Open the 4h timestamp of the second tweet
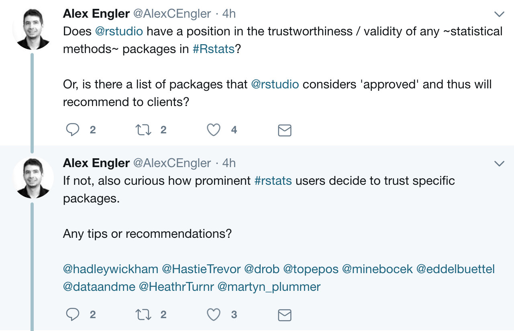514x331 pixels. 229,163
